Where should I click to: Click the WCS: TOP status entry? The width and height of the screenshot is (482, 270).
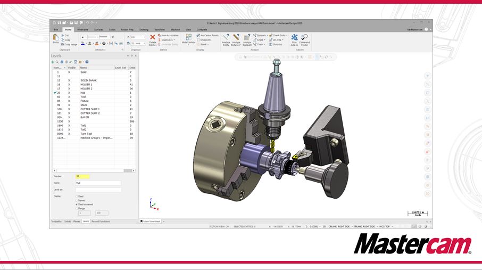pos(384,226)
